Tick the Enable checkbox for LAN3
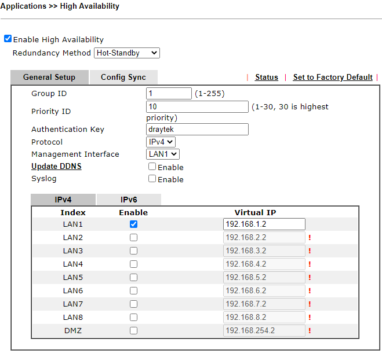 tap(134, 251)
